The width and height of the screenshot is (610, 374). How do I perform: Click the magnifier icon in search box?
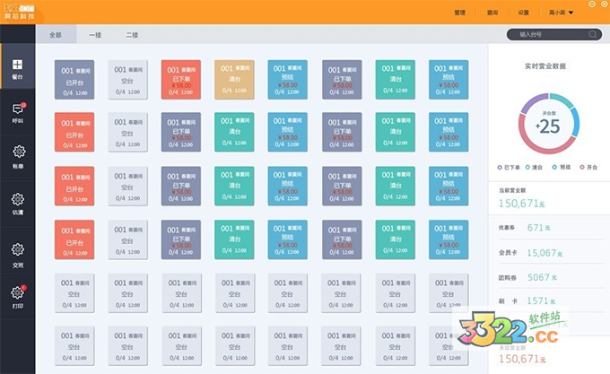tap(592, 35)
